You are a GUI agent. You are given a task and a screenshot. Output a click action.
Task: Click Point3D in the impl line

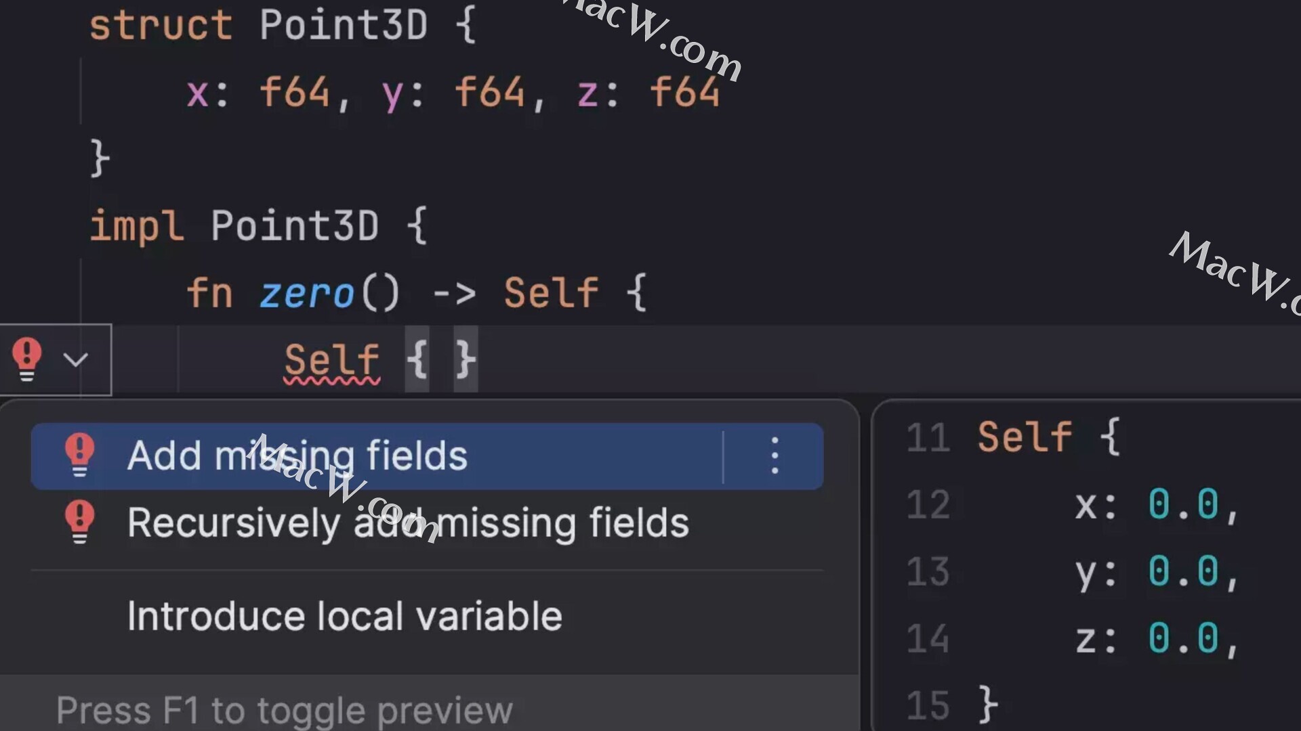[x=295, y=225]
